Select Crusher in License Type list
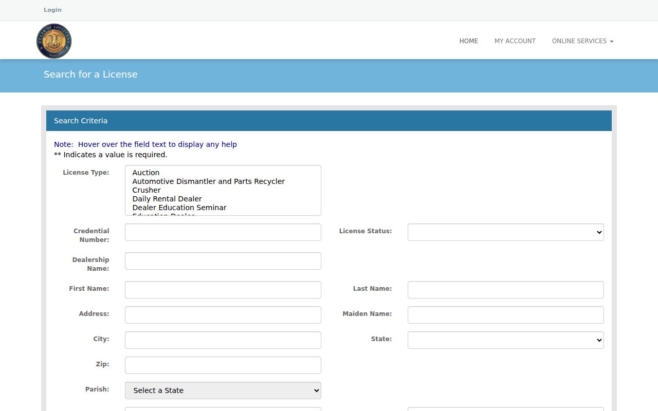This screenshot has width=658, height=411. click(x=223, y=190)
